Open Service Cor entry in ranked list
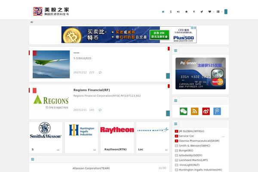 click(187, 136)
